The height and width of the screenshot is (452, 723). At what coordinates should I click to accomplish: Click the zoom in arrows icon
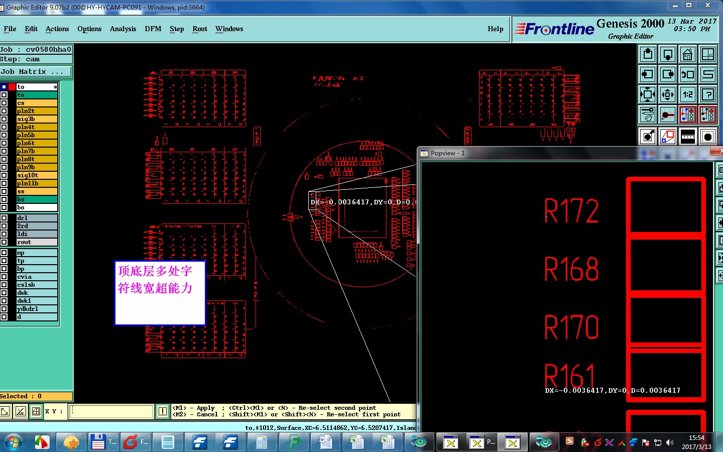click(x=668, y=94)
